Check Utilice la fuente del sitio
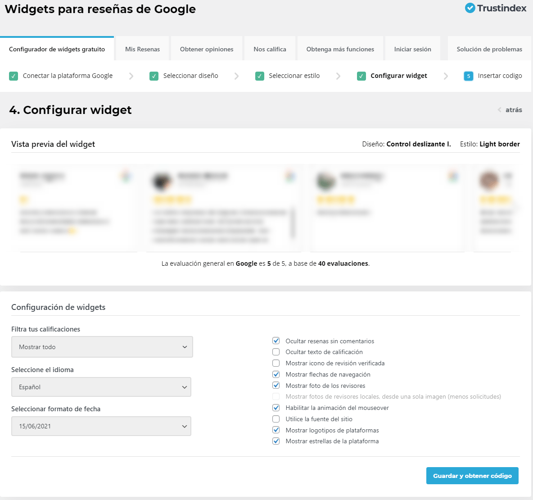 276,419
